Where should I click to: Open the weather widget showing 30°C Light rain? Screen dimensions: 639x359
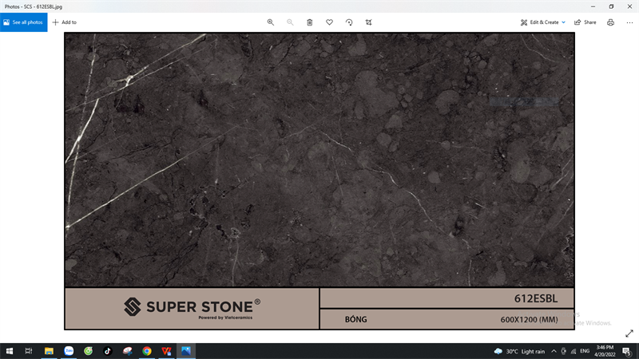coord(519,351)
